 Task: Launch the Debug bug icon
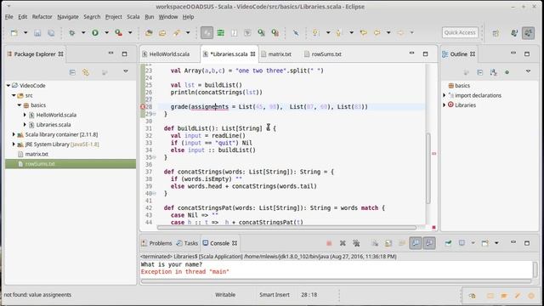tap(72, 33)
